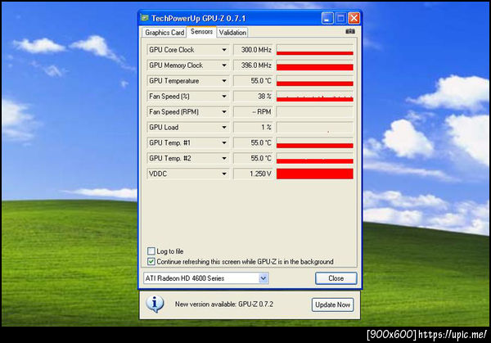This screenshot has height=343, width=491.
Task: Click the GPU Temperature red history graph
Action: coord(315,81)
